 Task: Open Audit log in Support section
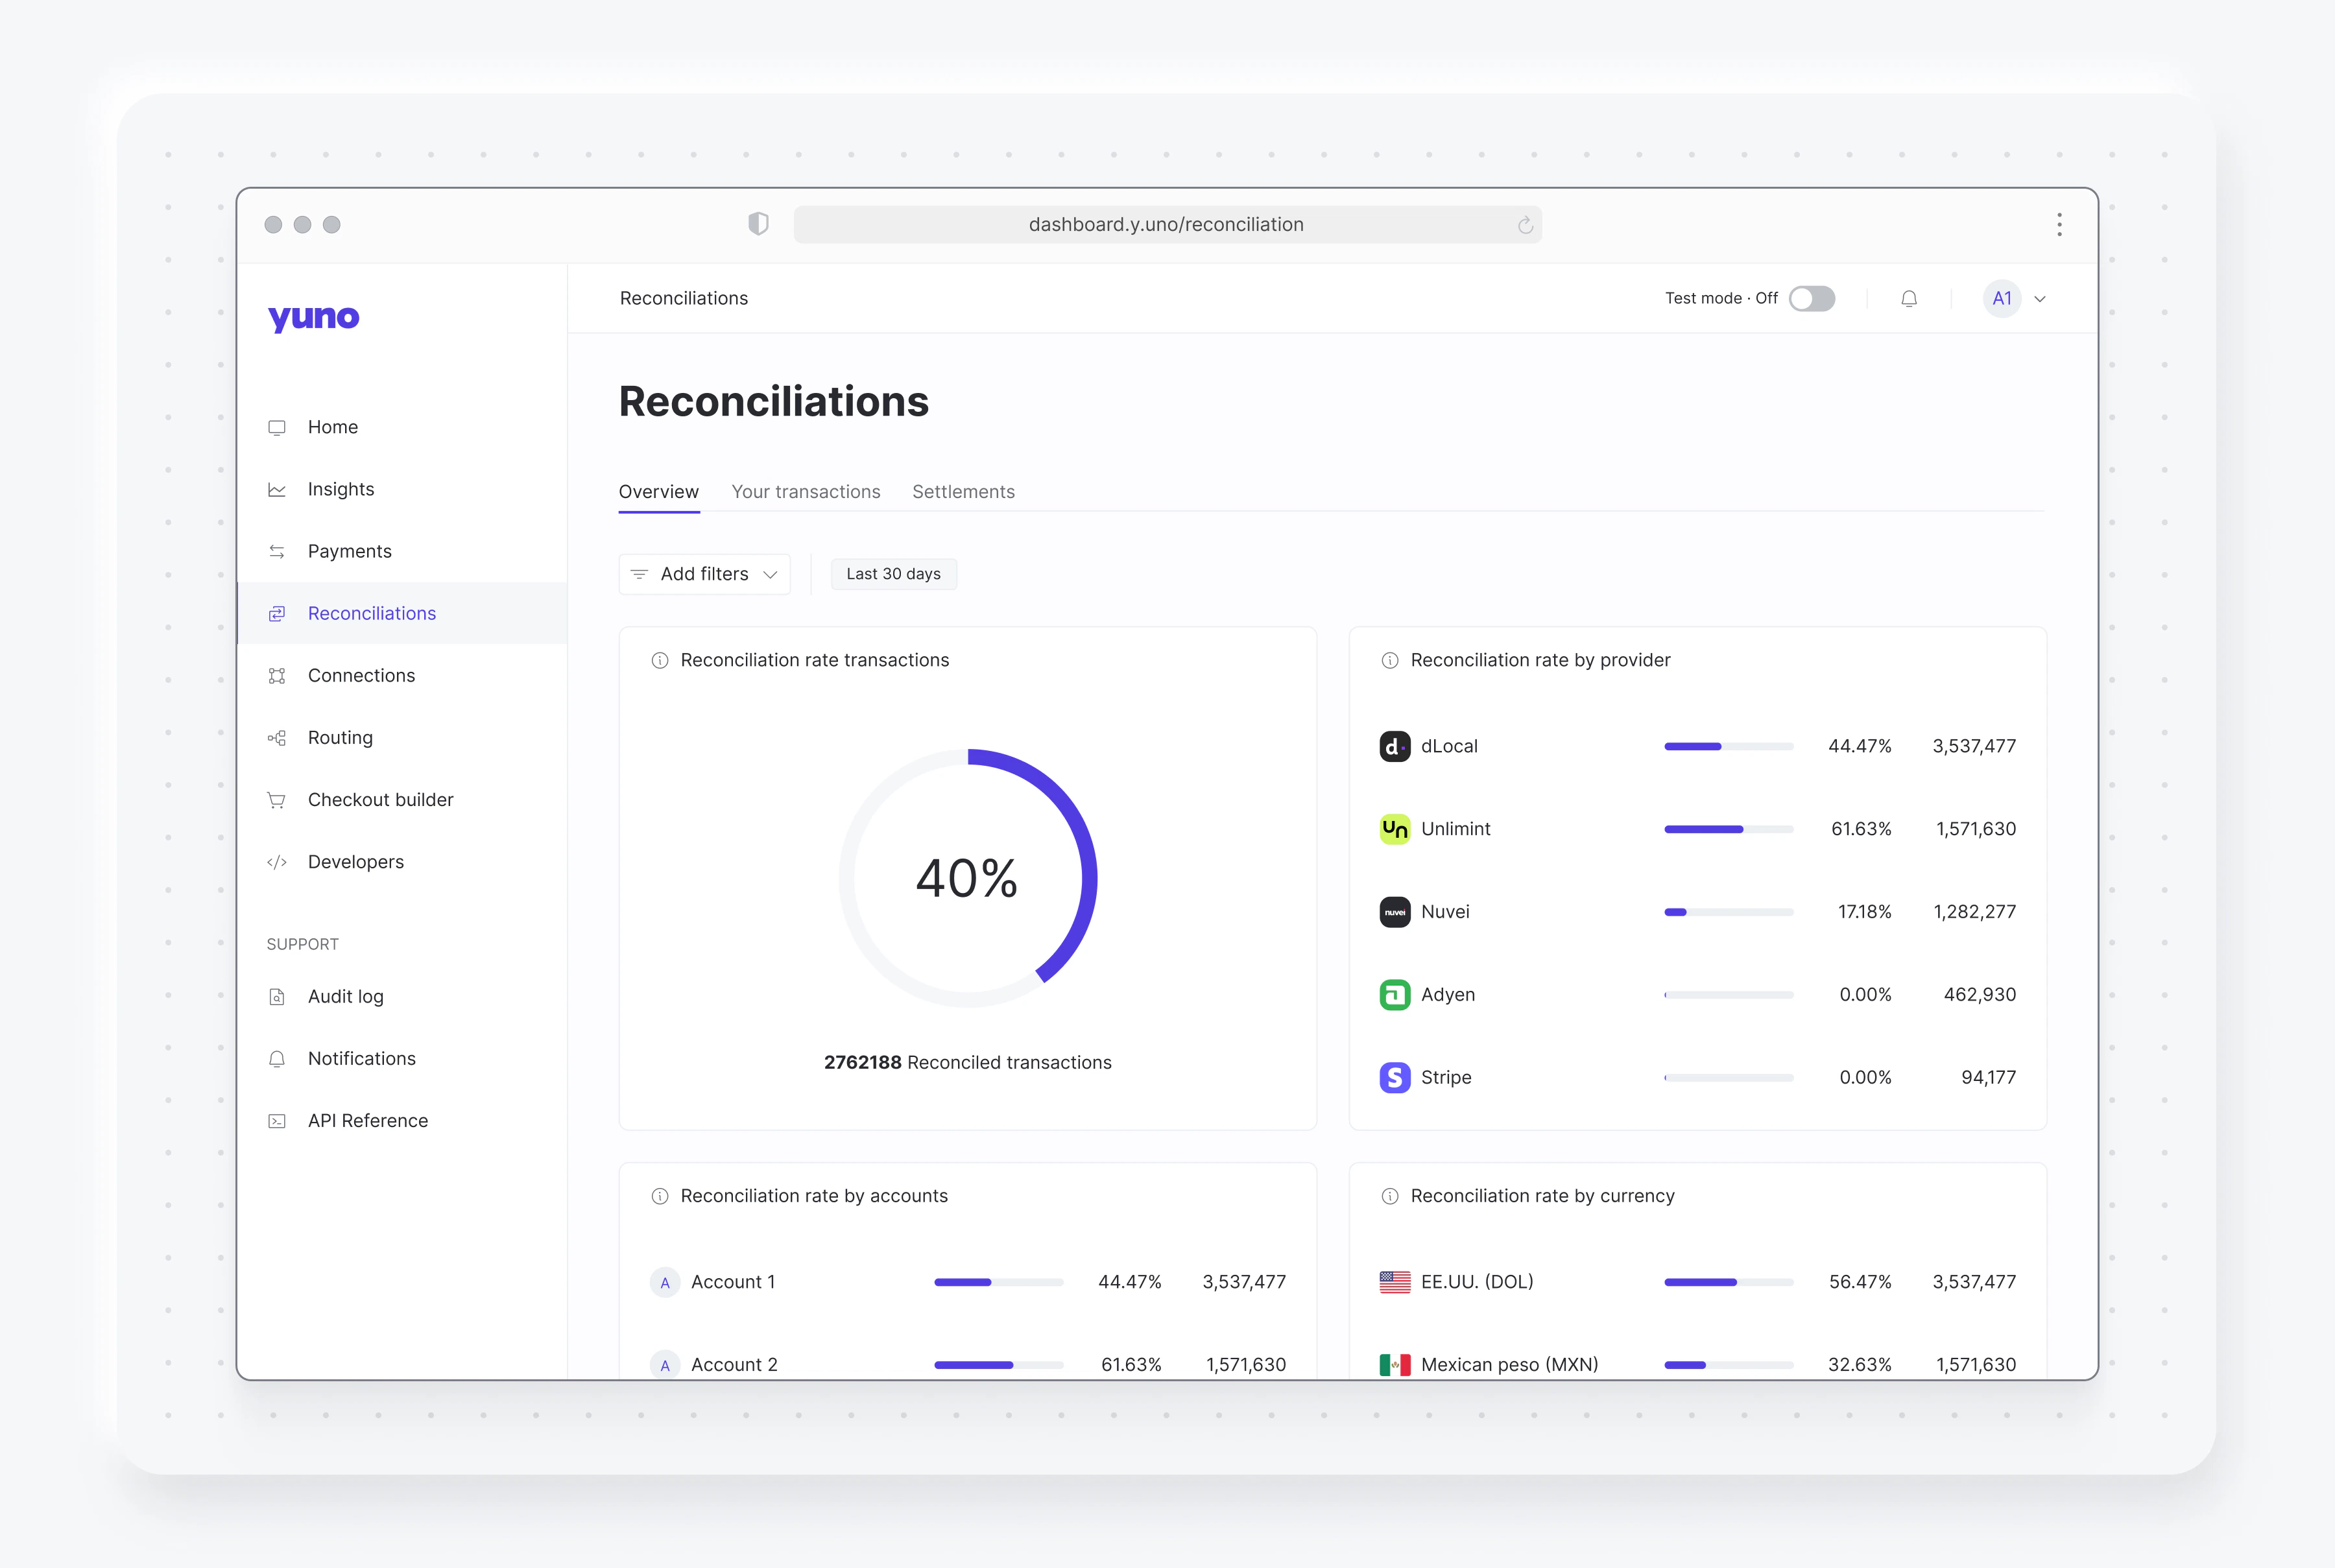[x=345, y=996]
